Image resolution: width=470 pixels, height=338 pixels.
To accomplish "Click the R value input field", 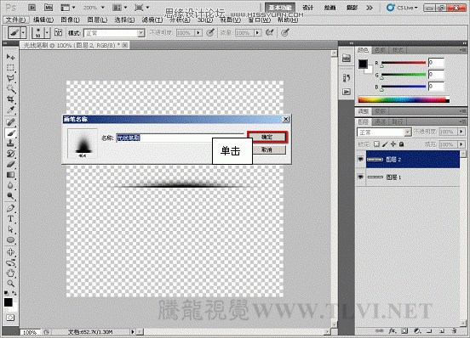I will [436, 63].
